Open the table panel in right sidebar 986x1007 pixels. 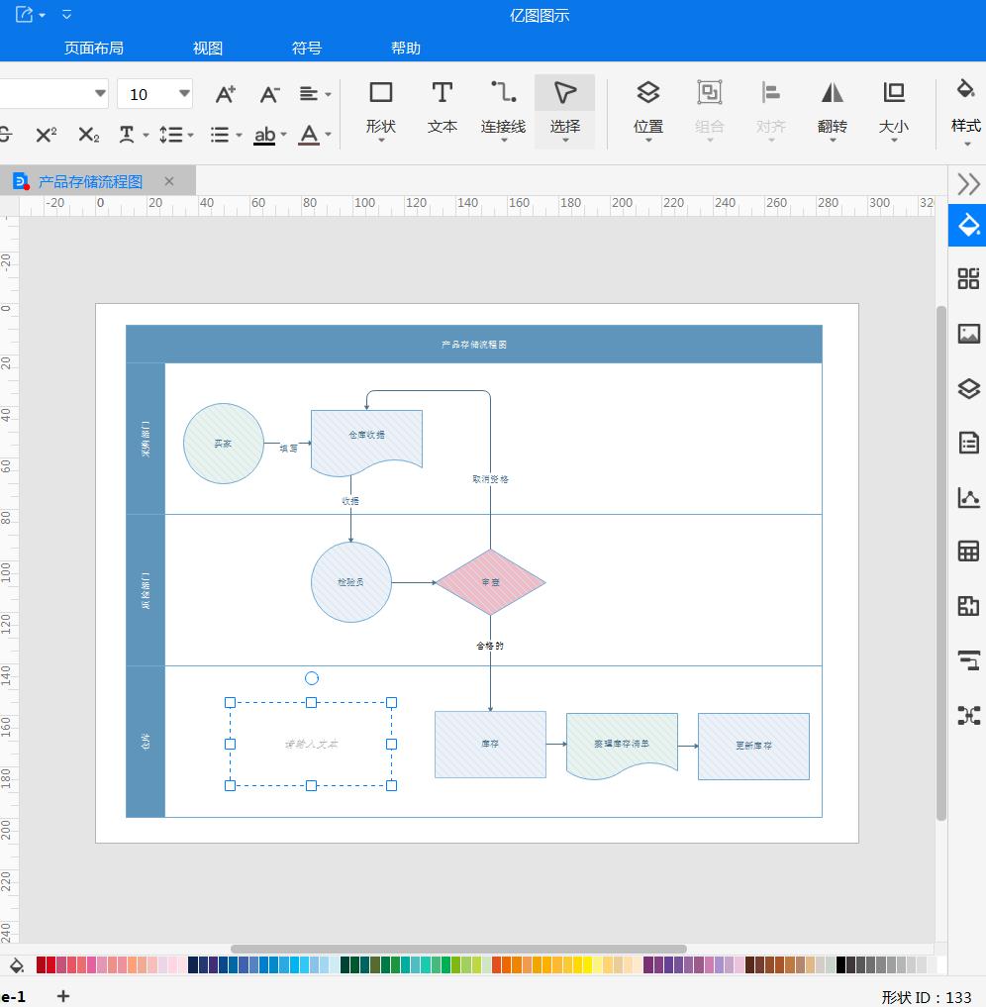pos(968,552)
